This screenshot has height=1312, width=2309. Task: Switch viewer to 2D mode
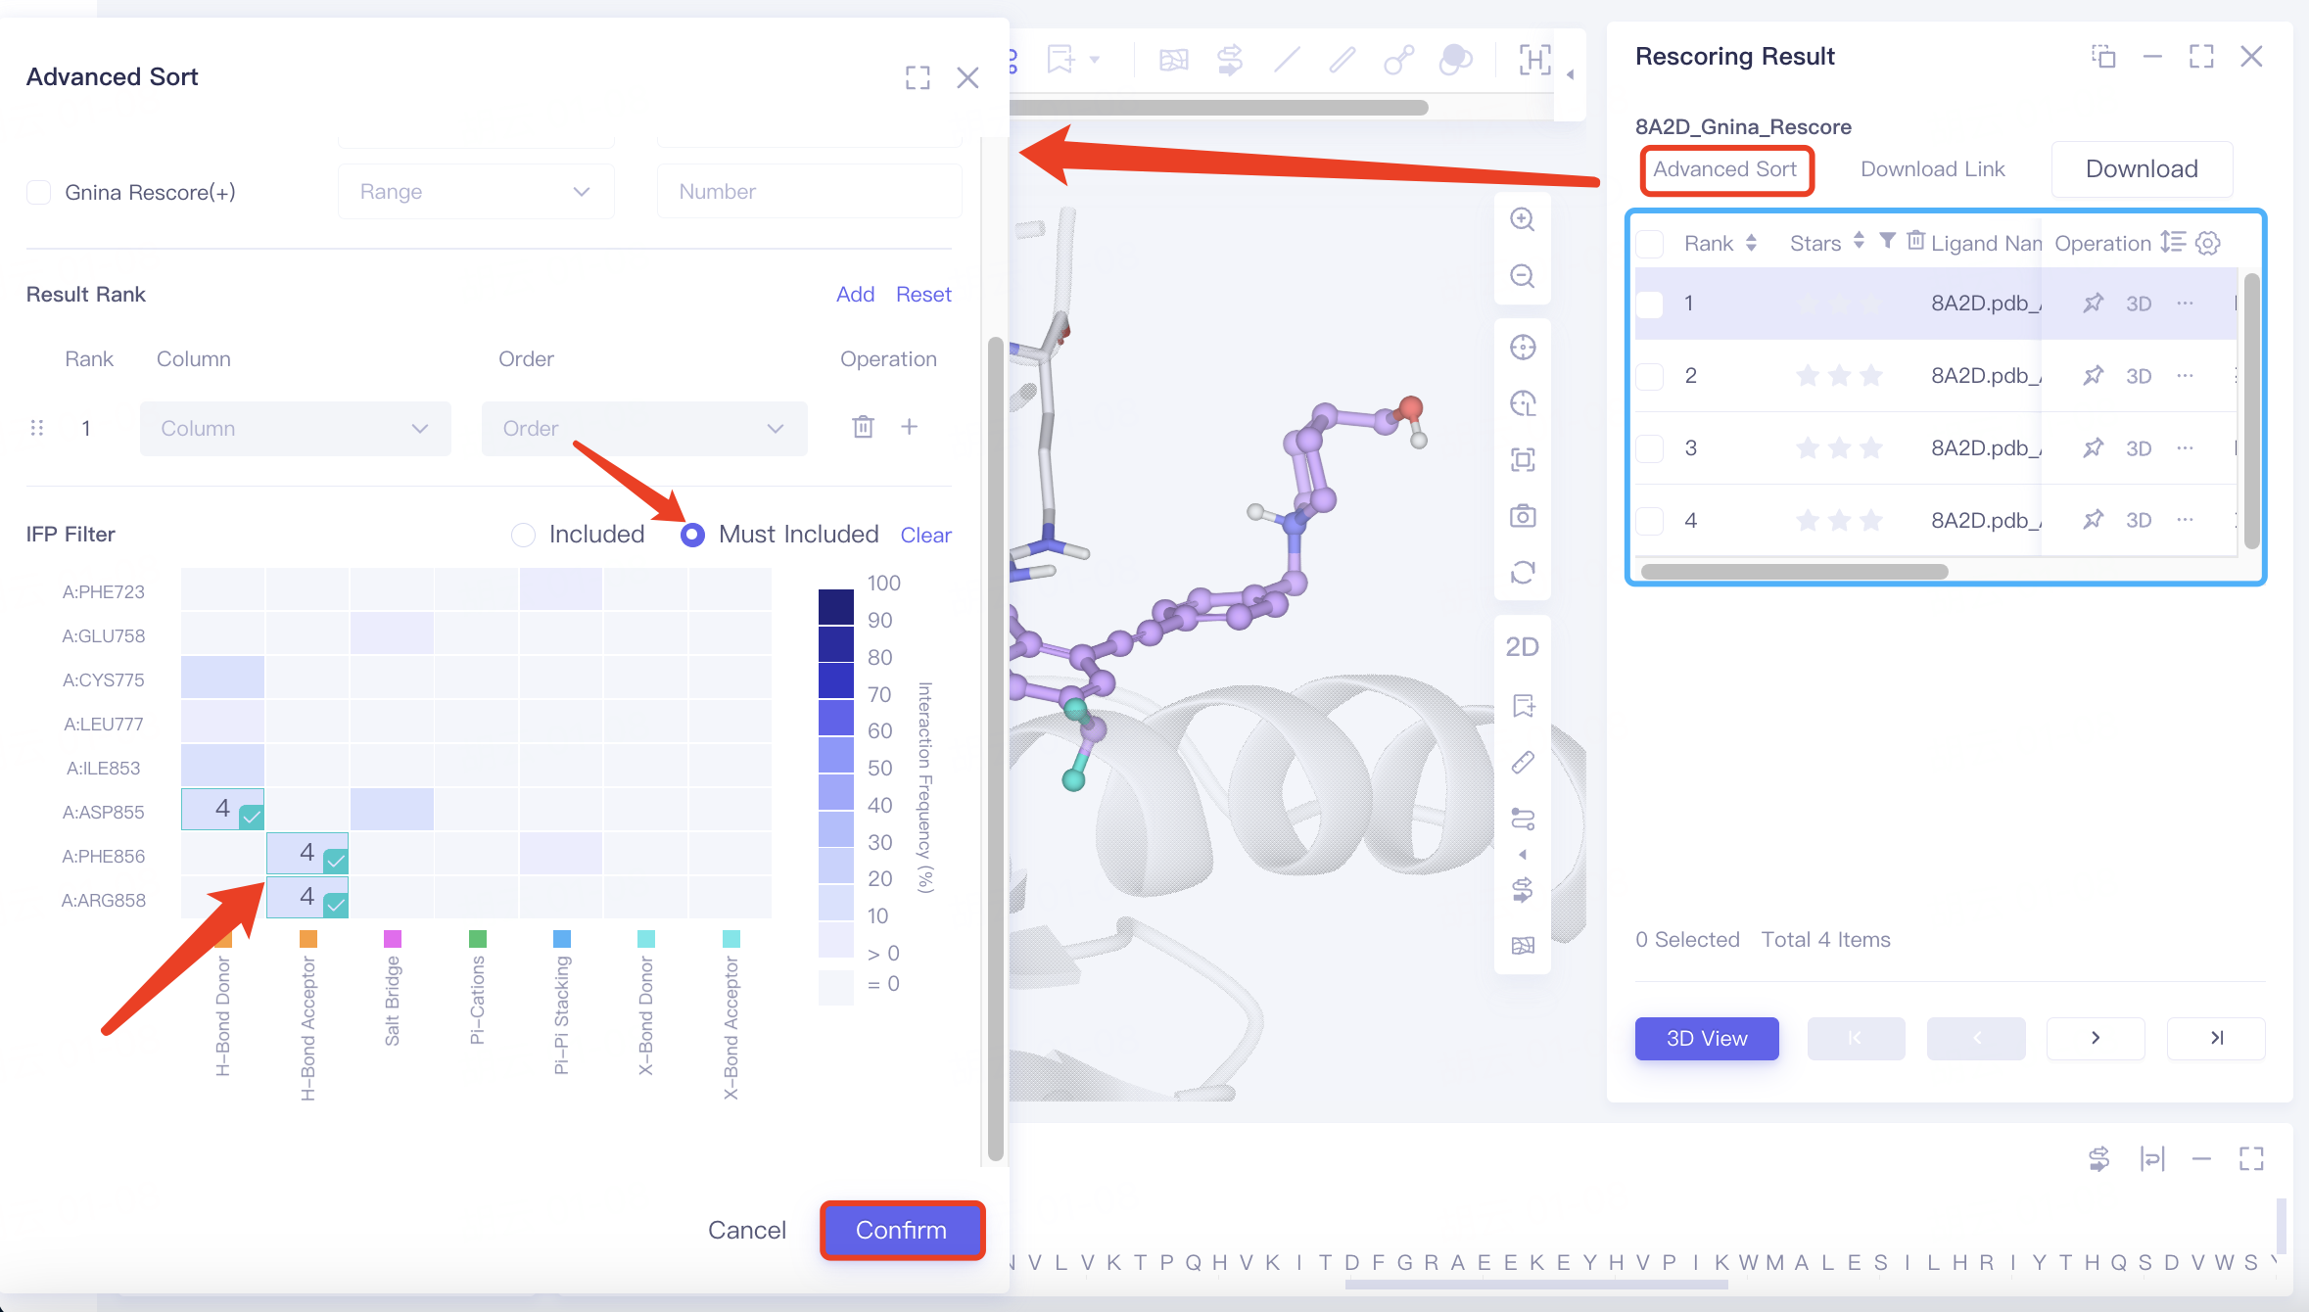(1522, 645)
